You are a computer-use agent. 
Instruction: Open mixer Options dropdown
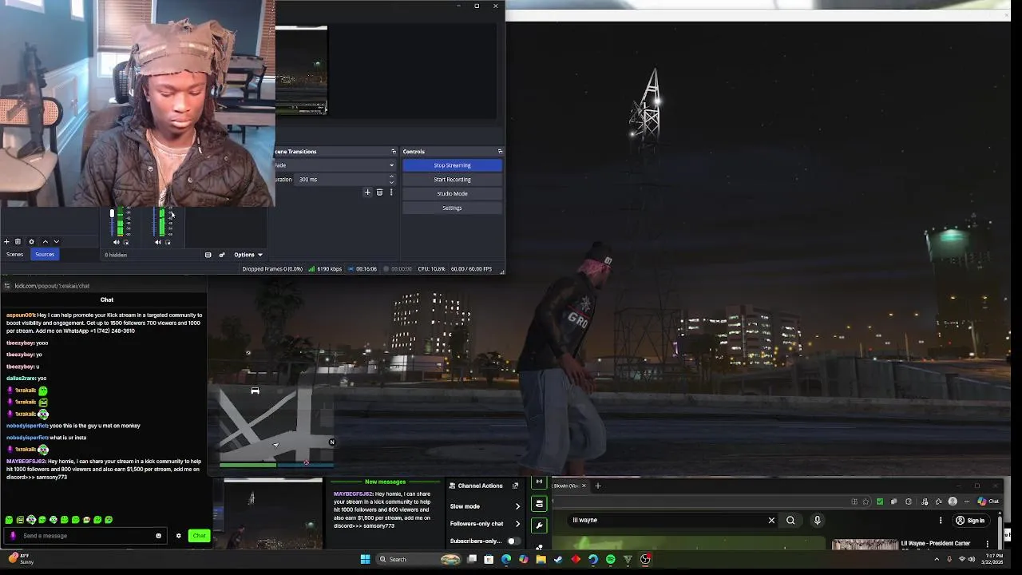[248, 255]
